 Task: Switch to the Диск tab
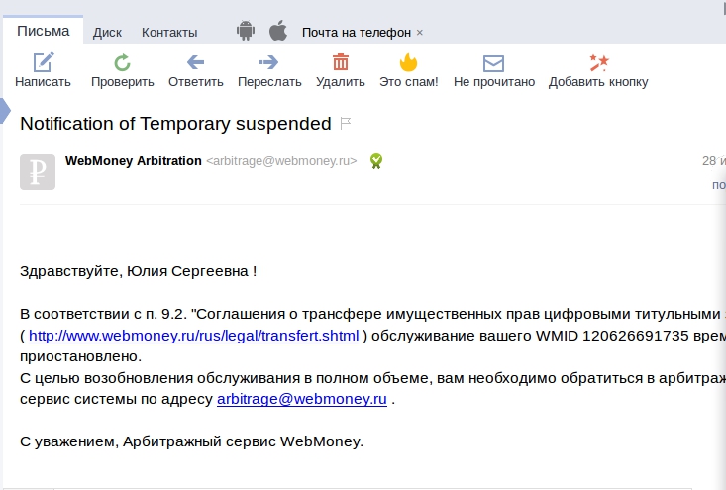pyautogui.click(x=107, y=33)
